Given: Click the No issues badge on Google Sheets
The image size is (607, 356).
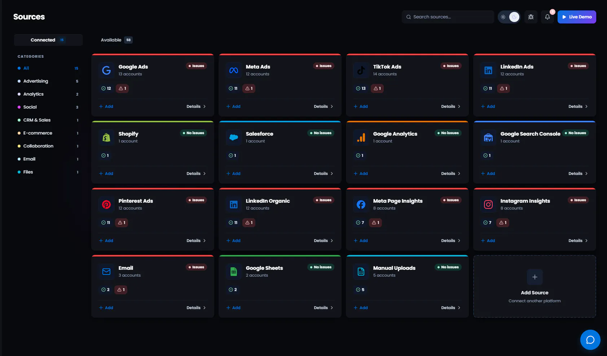Looking at the screenshot, I should coord(321,267).
